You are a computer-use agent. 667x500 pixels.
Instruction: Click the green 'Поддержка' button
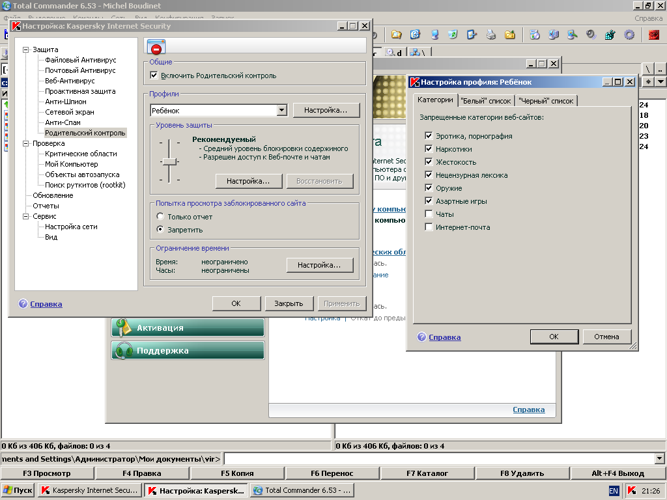[188, 351]
